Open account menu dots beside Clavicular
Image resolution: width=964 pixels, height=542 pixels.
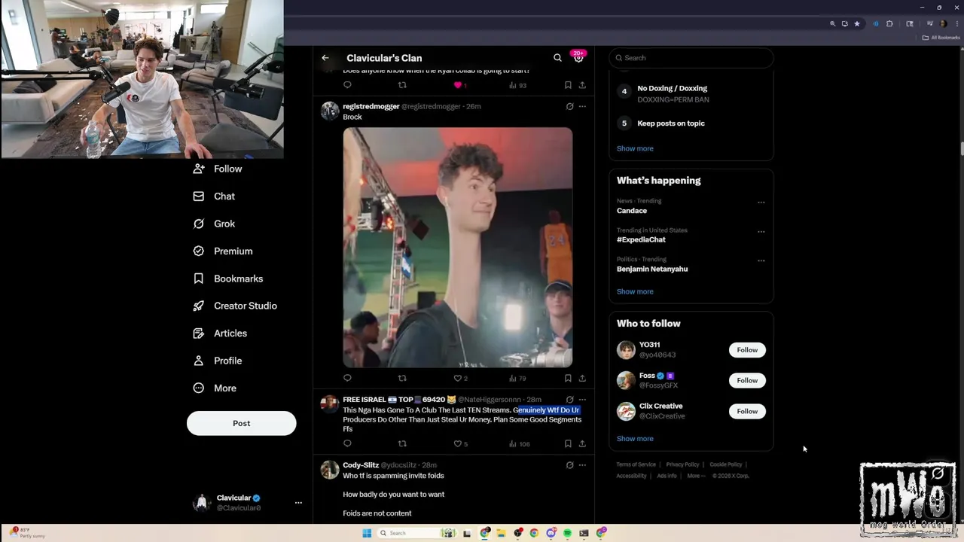[x=298, y=502]
